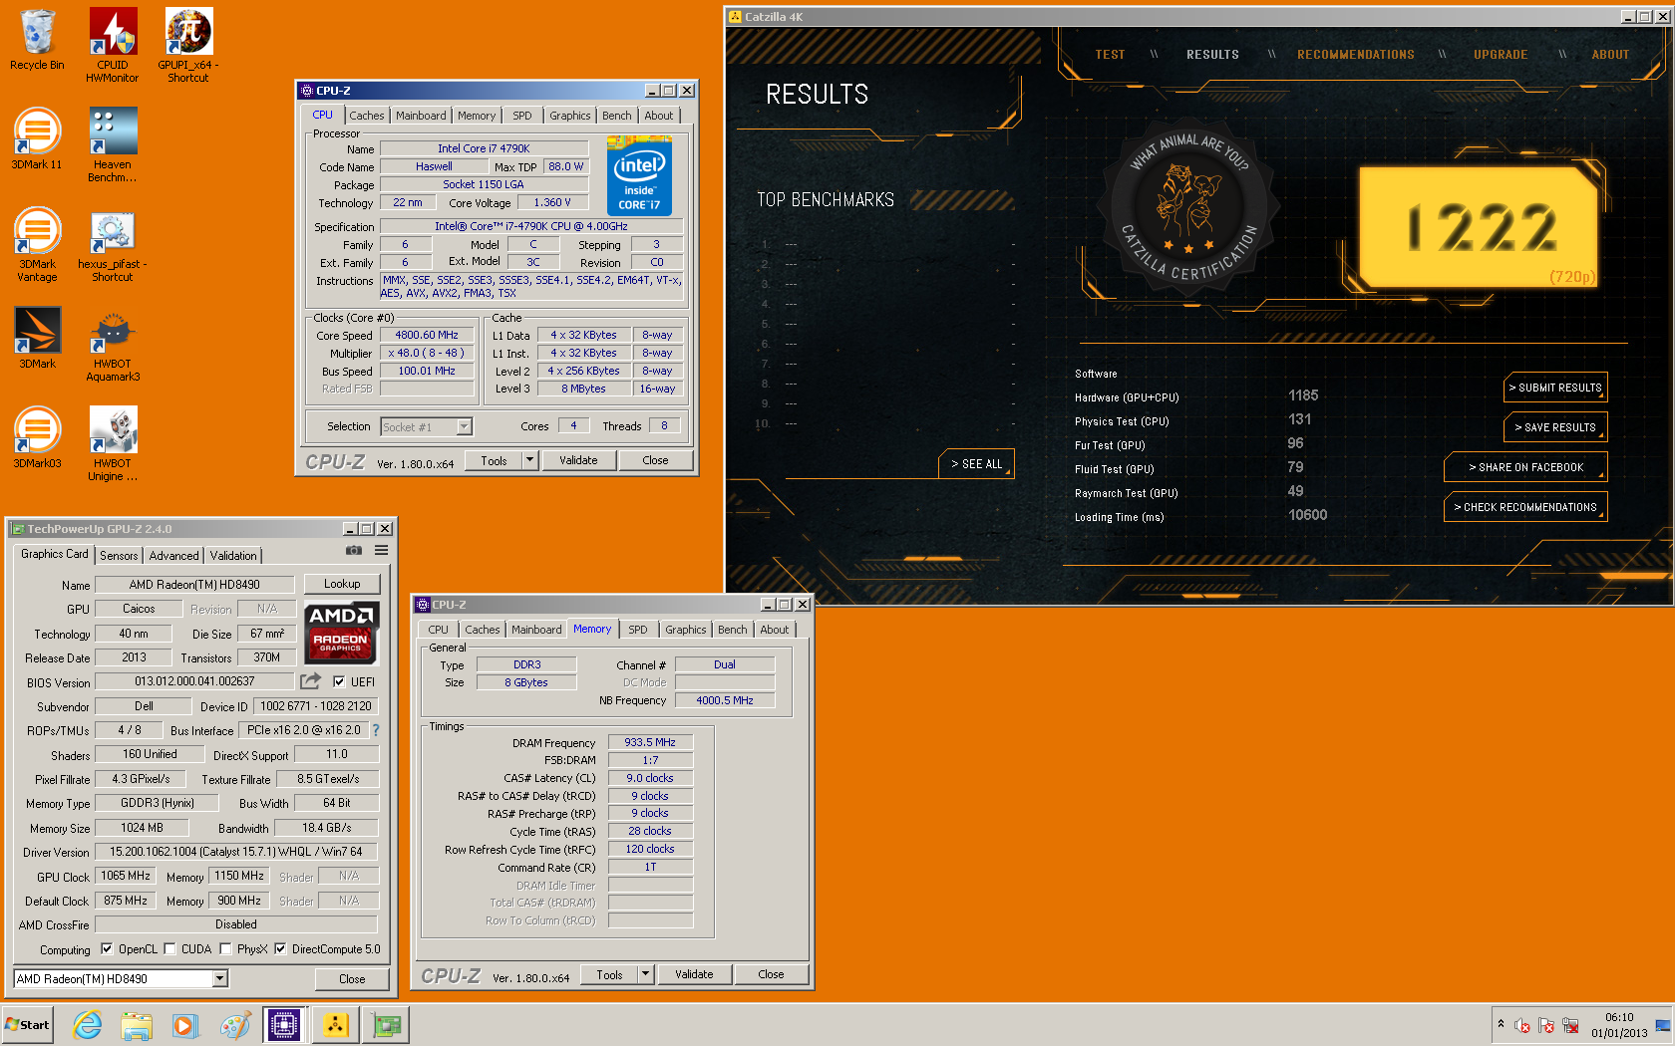
Task: Open Validation tab in GPU-Z
Action: click(233, 556)
